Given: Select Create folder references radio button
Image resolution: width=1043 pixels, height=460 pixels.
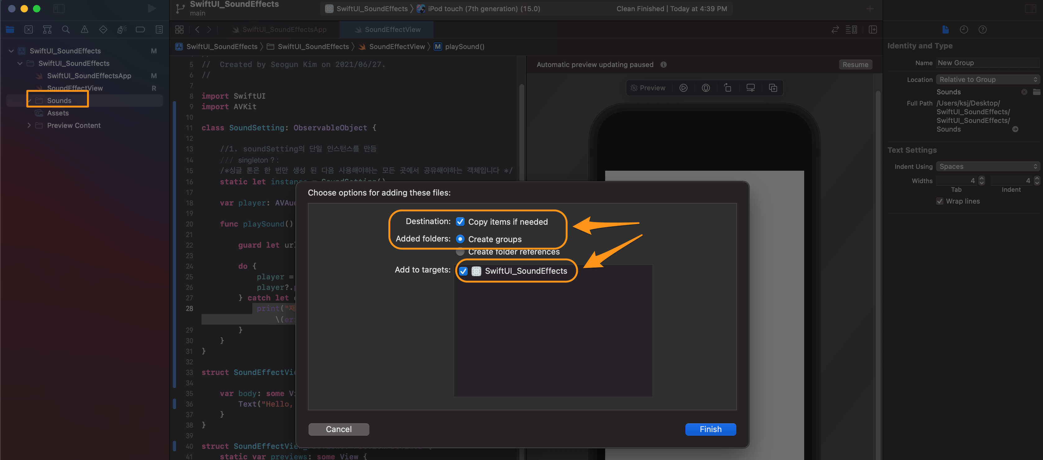Looking at the screenshot, I should pos(460,252).
